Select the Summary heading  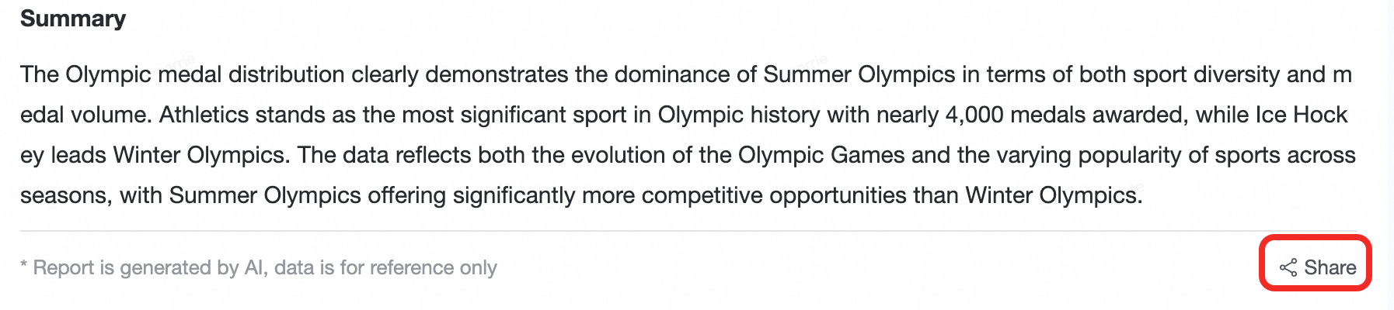73,19
